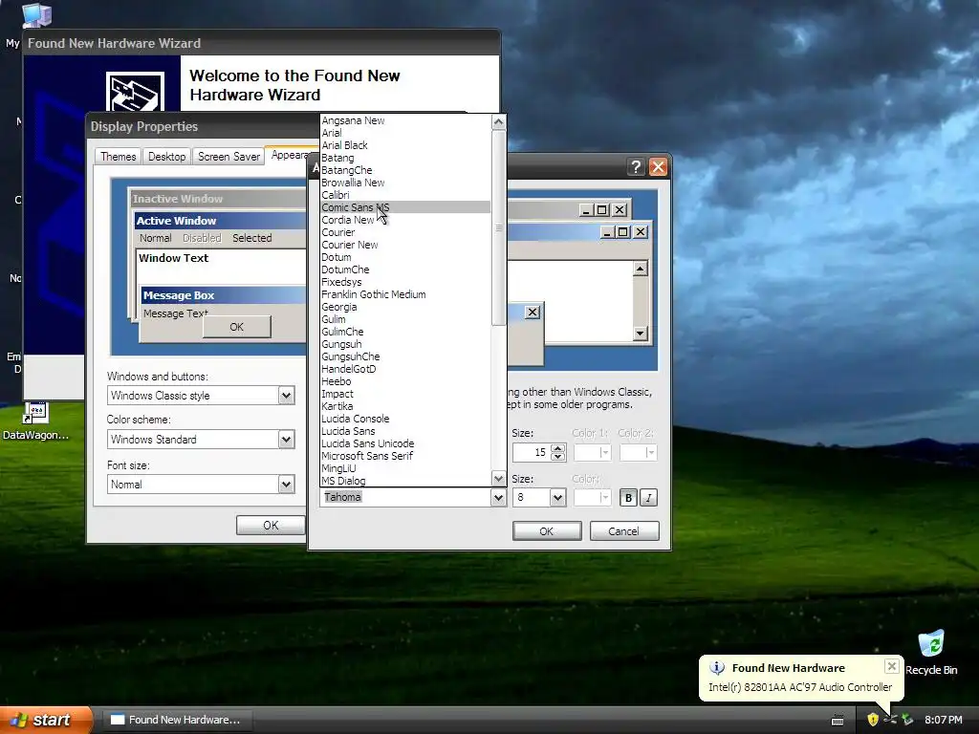Screen dimensions: 979x734
Task: Pick Dotum from the font list
Action: coord(405,257)
